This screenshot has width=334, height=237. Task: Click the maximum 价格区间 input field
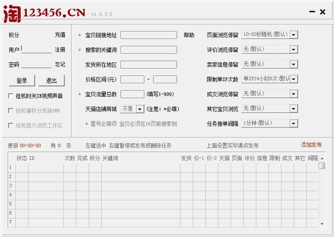[x=165, y=80]
